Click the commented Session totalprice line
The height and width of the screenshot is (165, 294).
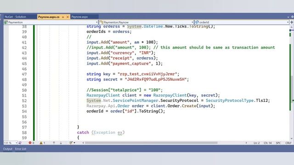pyautogui.click(x=124, y=90)
